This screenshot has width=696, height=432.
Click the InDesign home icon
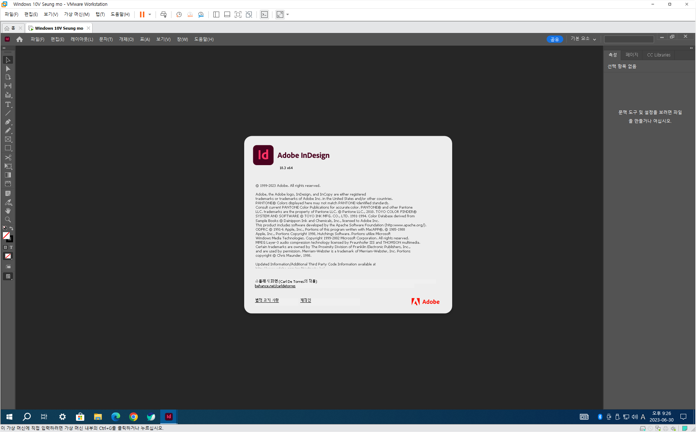(x=20, y=39)
